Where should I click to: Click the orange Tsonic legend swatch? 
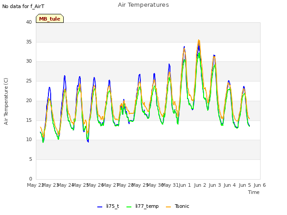pos(168,207)
